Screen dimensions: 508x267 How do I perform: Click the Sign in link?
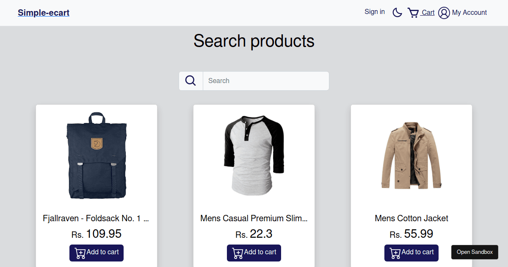coord(375,12)
